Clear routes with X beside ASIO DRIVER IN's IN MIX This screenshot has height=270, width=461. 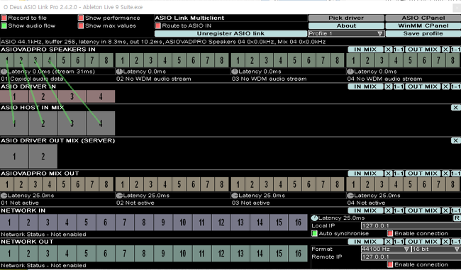click(x=388, y=86)
